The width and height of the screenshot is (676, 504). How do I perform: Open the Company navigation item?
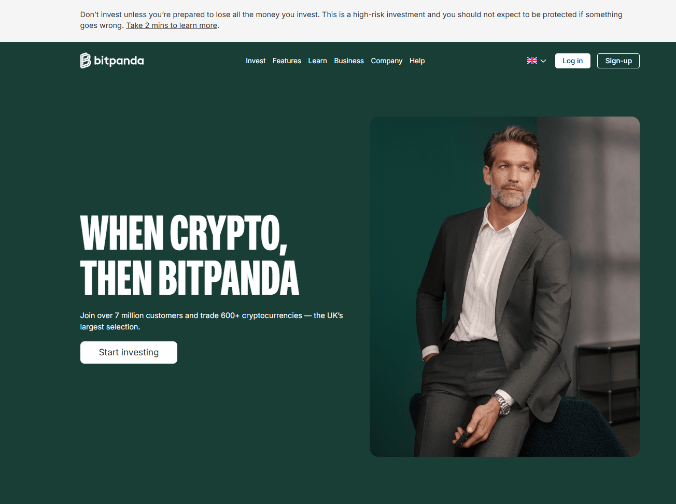(x=387, y=61)
